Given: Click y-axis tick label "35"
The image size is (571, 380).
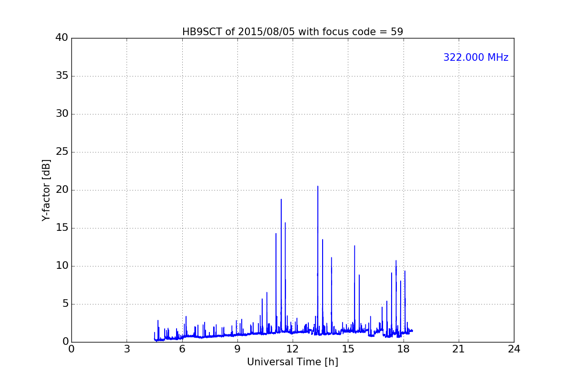Looking at the screenshot, I should coord(62,76).
